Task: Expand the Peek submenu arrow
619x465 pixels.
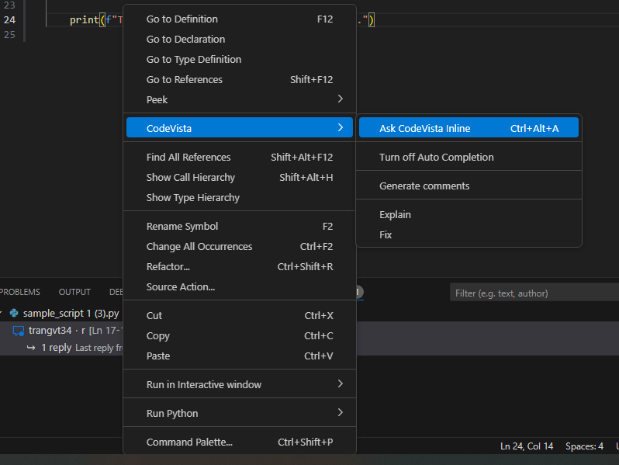Action: [341, 99]
